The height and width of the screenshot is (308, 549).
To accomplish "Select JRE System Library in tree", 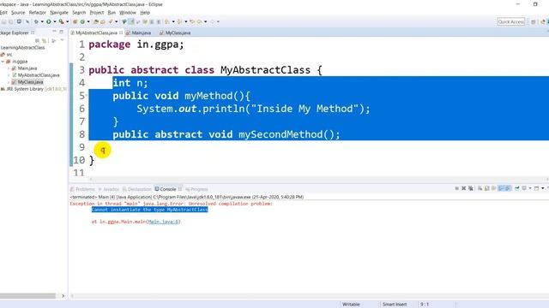I will pos(33,89).
